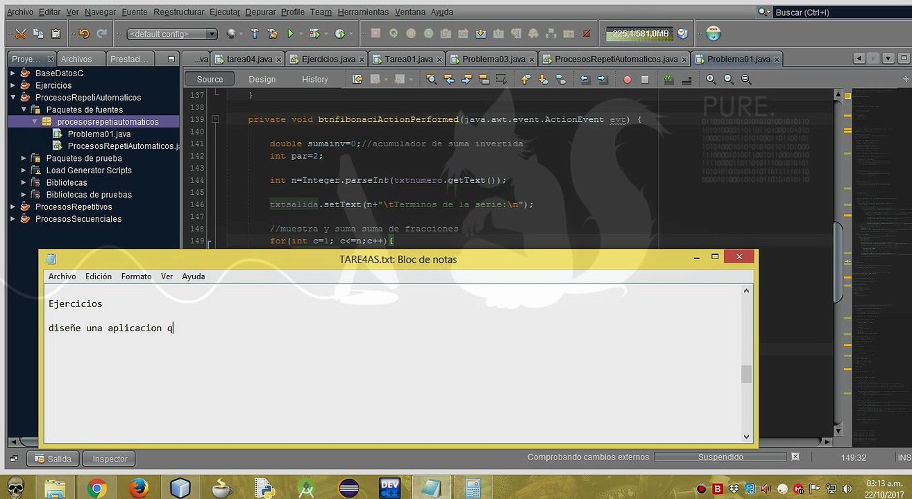This screenshot has width=912, height=499.
Task: Start macro recording with red circle icon
Action: pyautogui.click(x=627, y=80)
